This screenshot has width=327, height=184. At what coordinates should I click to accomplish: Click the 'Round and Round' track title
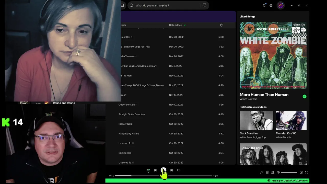(x=64, y=103)
